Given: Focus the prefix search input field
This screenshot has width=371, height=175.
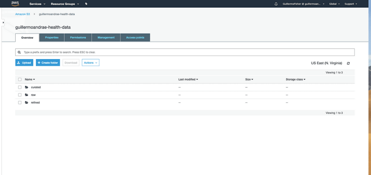Looking at the screenshot, I should tap(185, 52).
